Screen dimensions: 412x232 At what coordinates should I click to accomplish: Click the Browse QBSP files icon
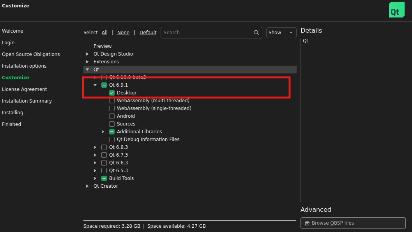click(x=307, y=223)
